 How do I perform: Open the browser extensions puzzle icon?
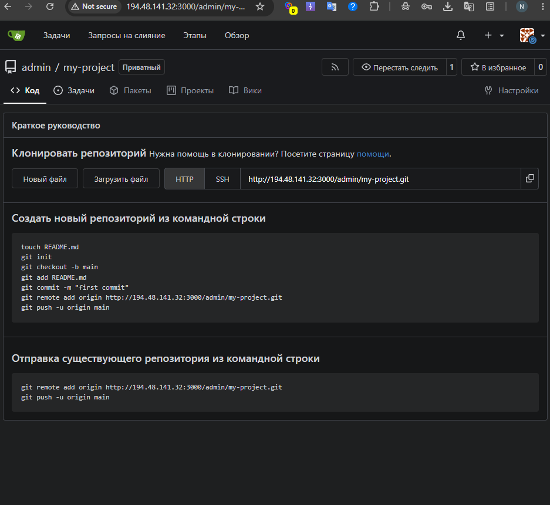click(x=374, y=6)
